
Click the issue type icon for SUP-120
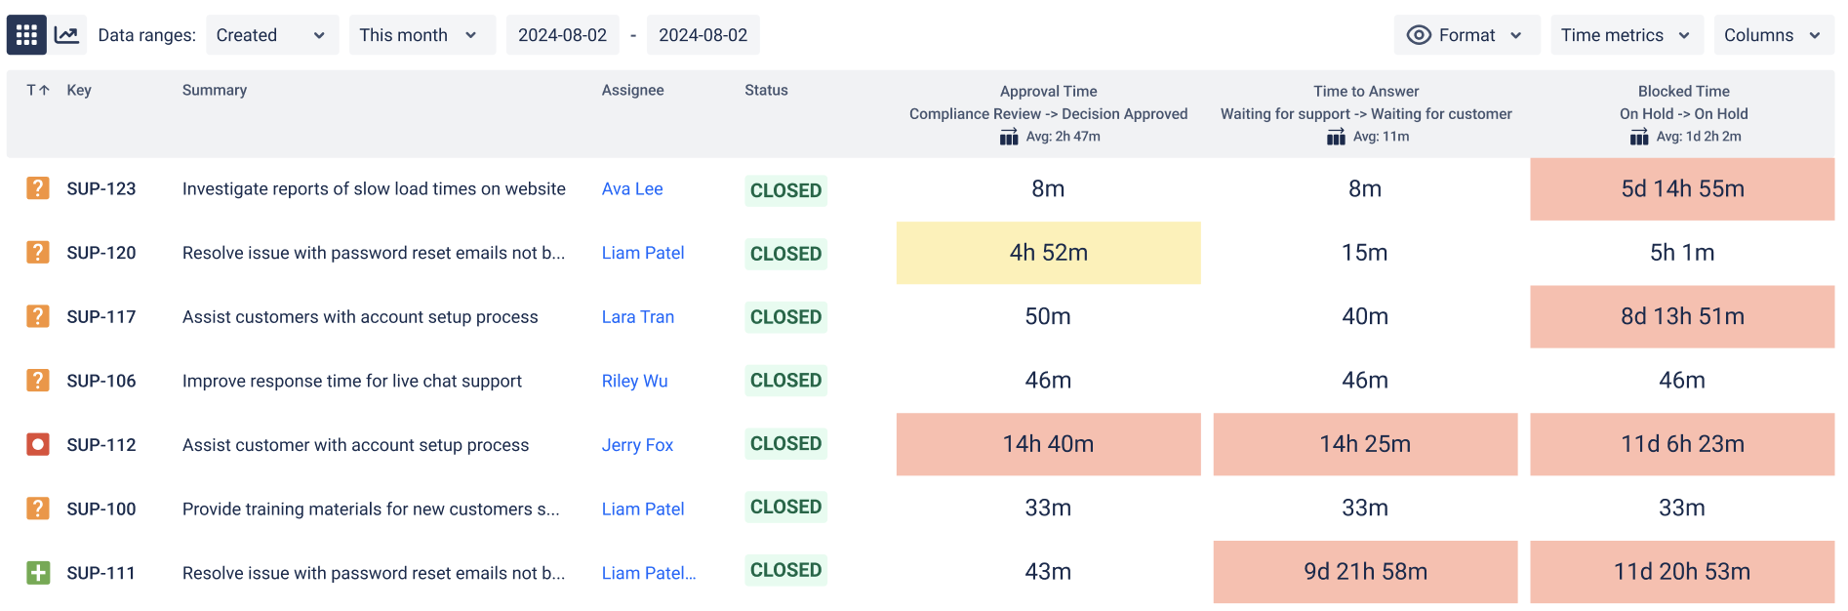38,253
